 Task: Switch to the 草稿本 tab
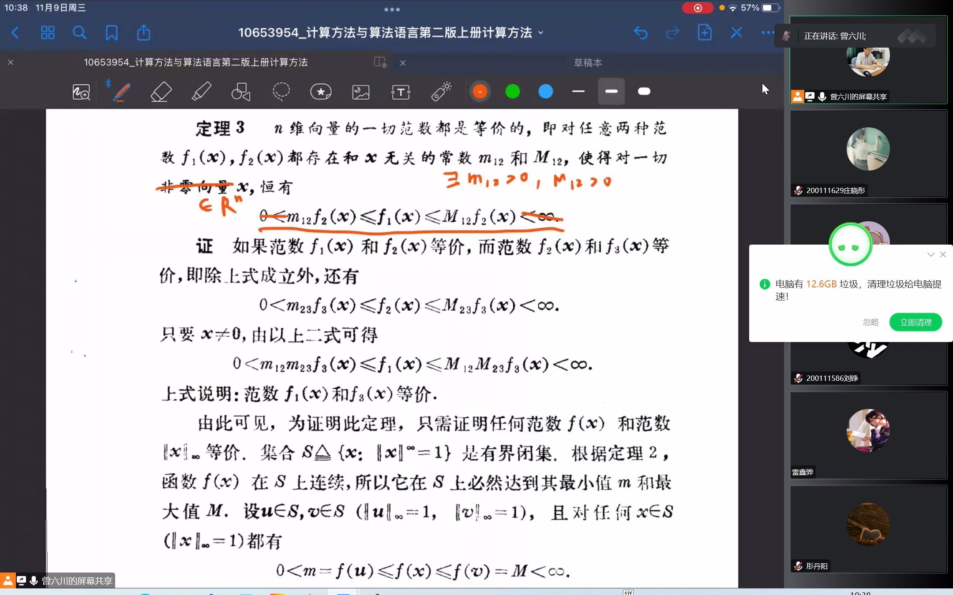587,63
